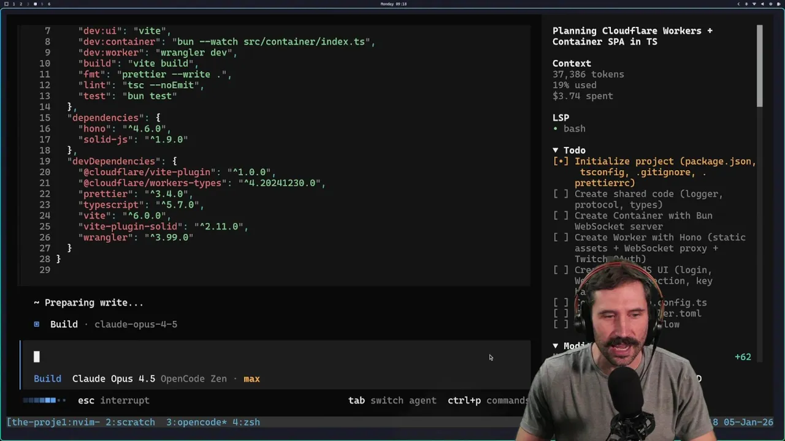
Task: Open the launcher icon in top bar
Action: [x=6, y=4]
